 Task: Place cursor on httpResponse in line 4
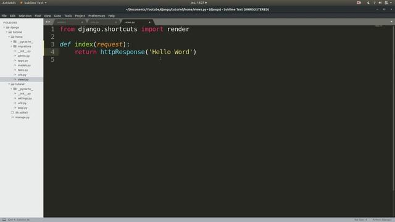click(x=122, y=52)
